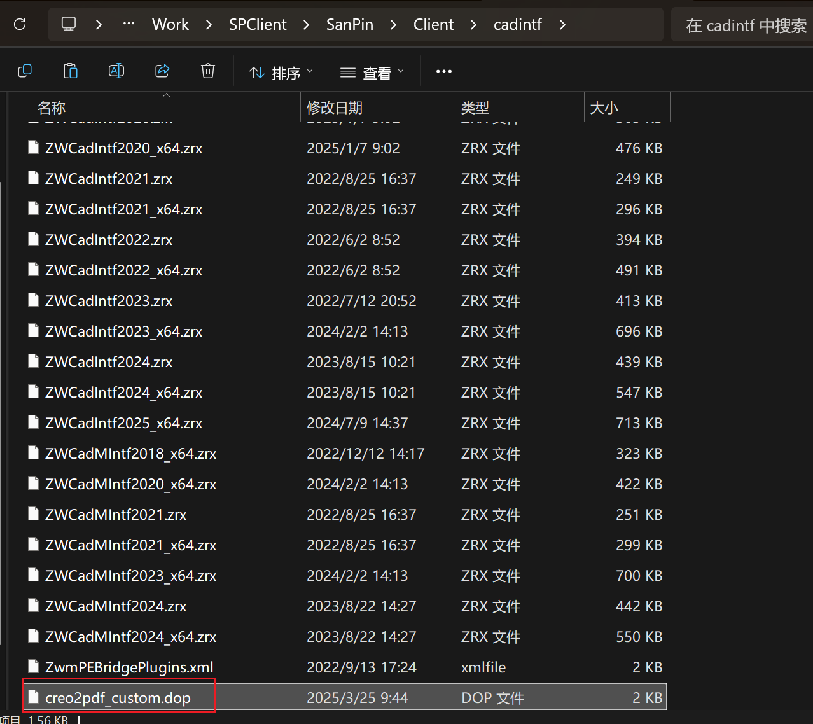813x724 pixels.
Task: Click the file icon beside ZWCadIntf2024_x64.zrx
Action: coord(34,392)
